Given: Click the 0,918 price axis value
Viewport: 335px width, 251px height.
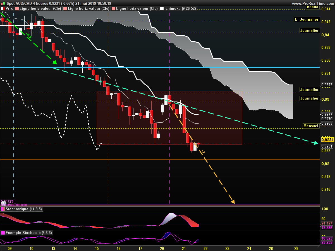Looking at the screenshot, I should coord(326,176).
